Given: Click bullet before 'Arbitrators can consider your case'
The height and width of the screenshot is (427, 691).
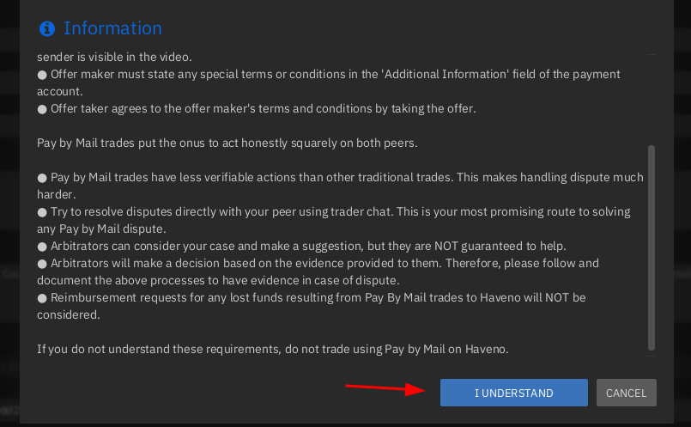Looking at the screenshot, I should pyautogui.click(x=42, y=247).
